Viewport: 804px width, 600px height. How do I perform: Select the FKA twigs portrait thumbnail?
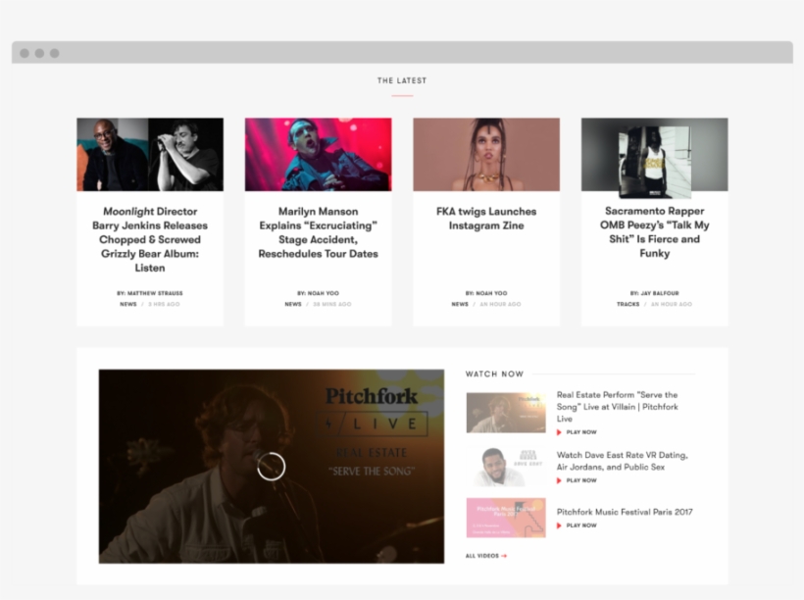(x=486, y=154)
